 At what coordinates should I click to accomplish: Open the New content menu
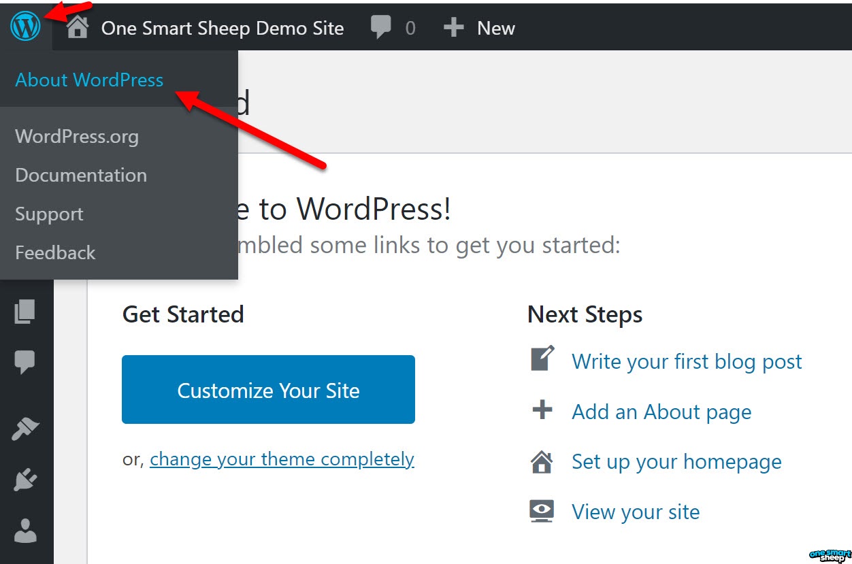click(x=496, y=28)
